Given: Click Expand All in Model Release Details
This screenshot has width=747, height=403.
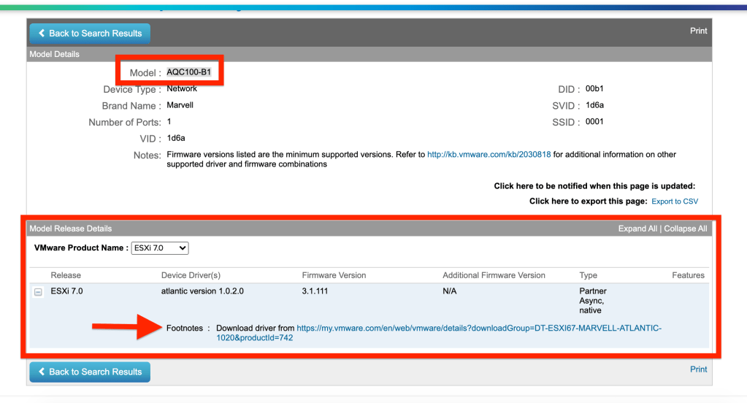Looking at the screenshot, I should (637, 229).
